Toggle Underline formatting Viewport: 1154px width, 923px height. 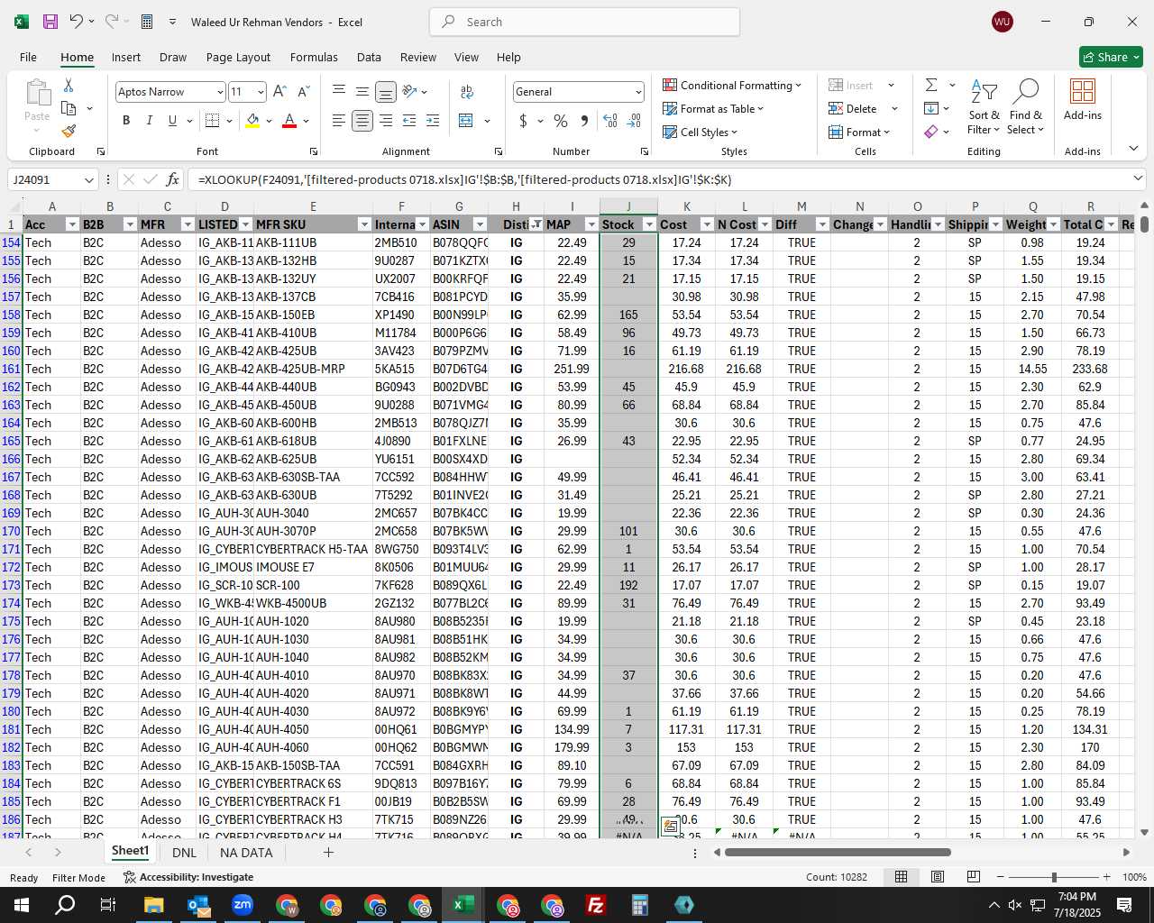[172, 121]
